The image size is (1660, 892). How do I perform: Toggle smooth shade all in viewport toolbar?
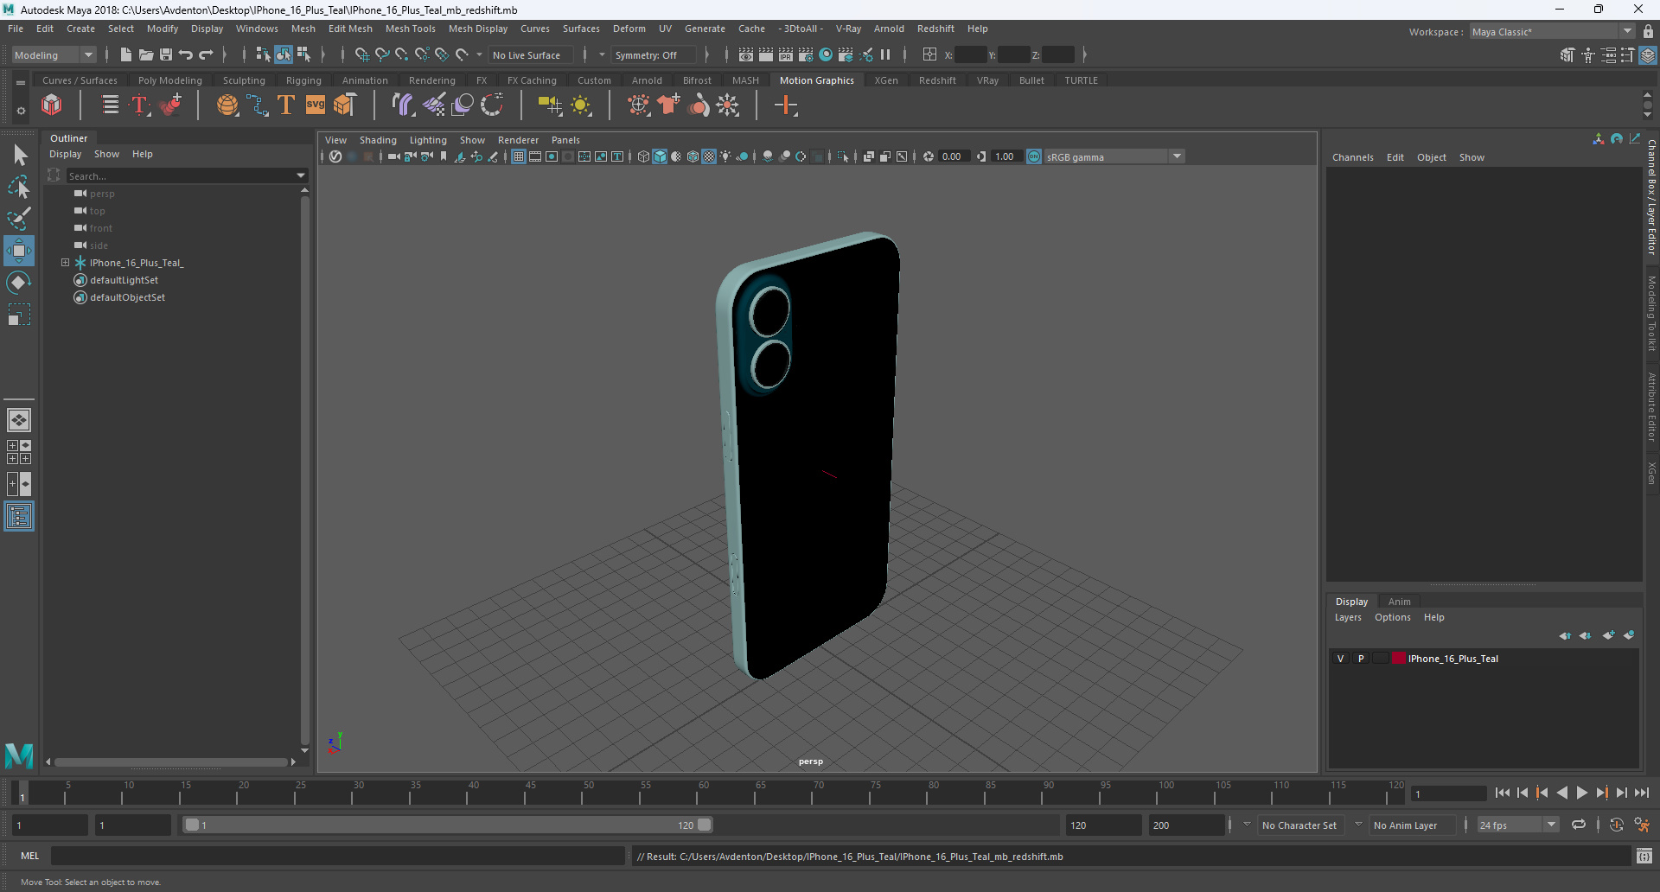pyautogui.click(x=660, y=156)
